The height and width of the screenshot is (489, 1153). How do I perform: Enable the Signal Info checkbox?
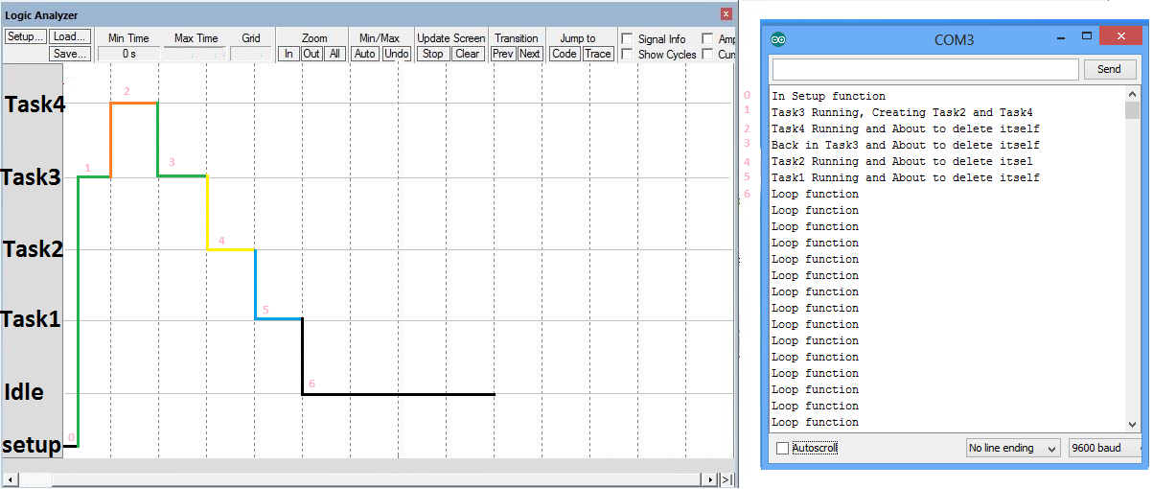point(627,39)
